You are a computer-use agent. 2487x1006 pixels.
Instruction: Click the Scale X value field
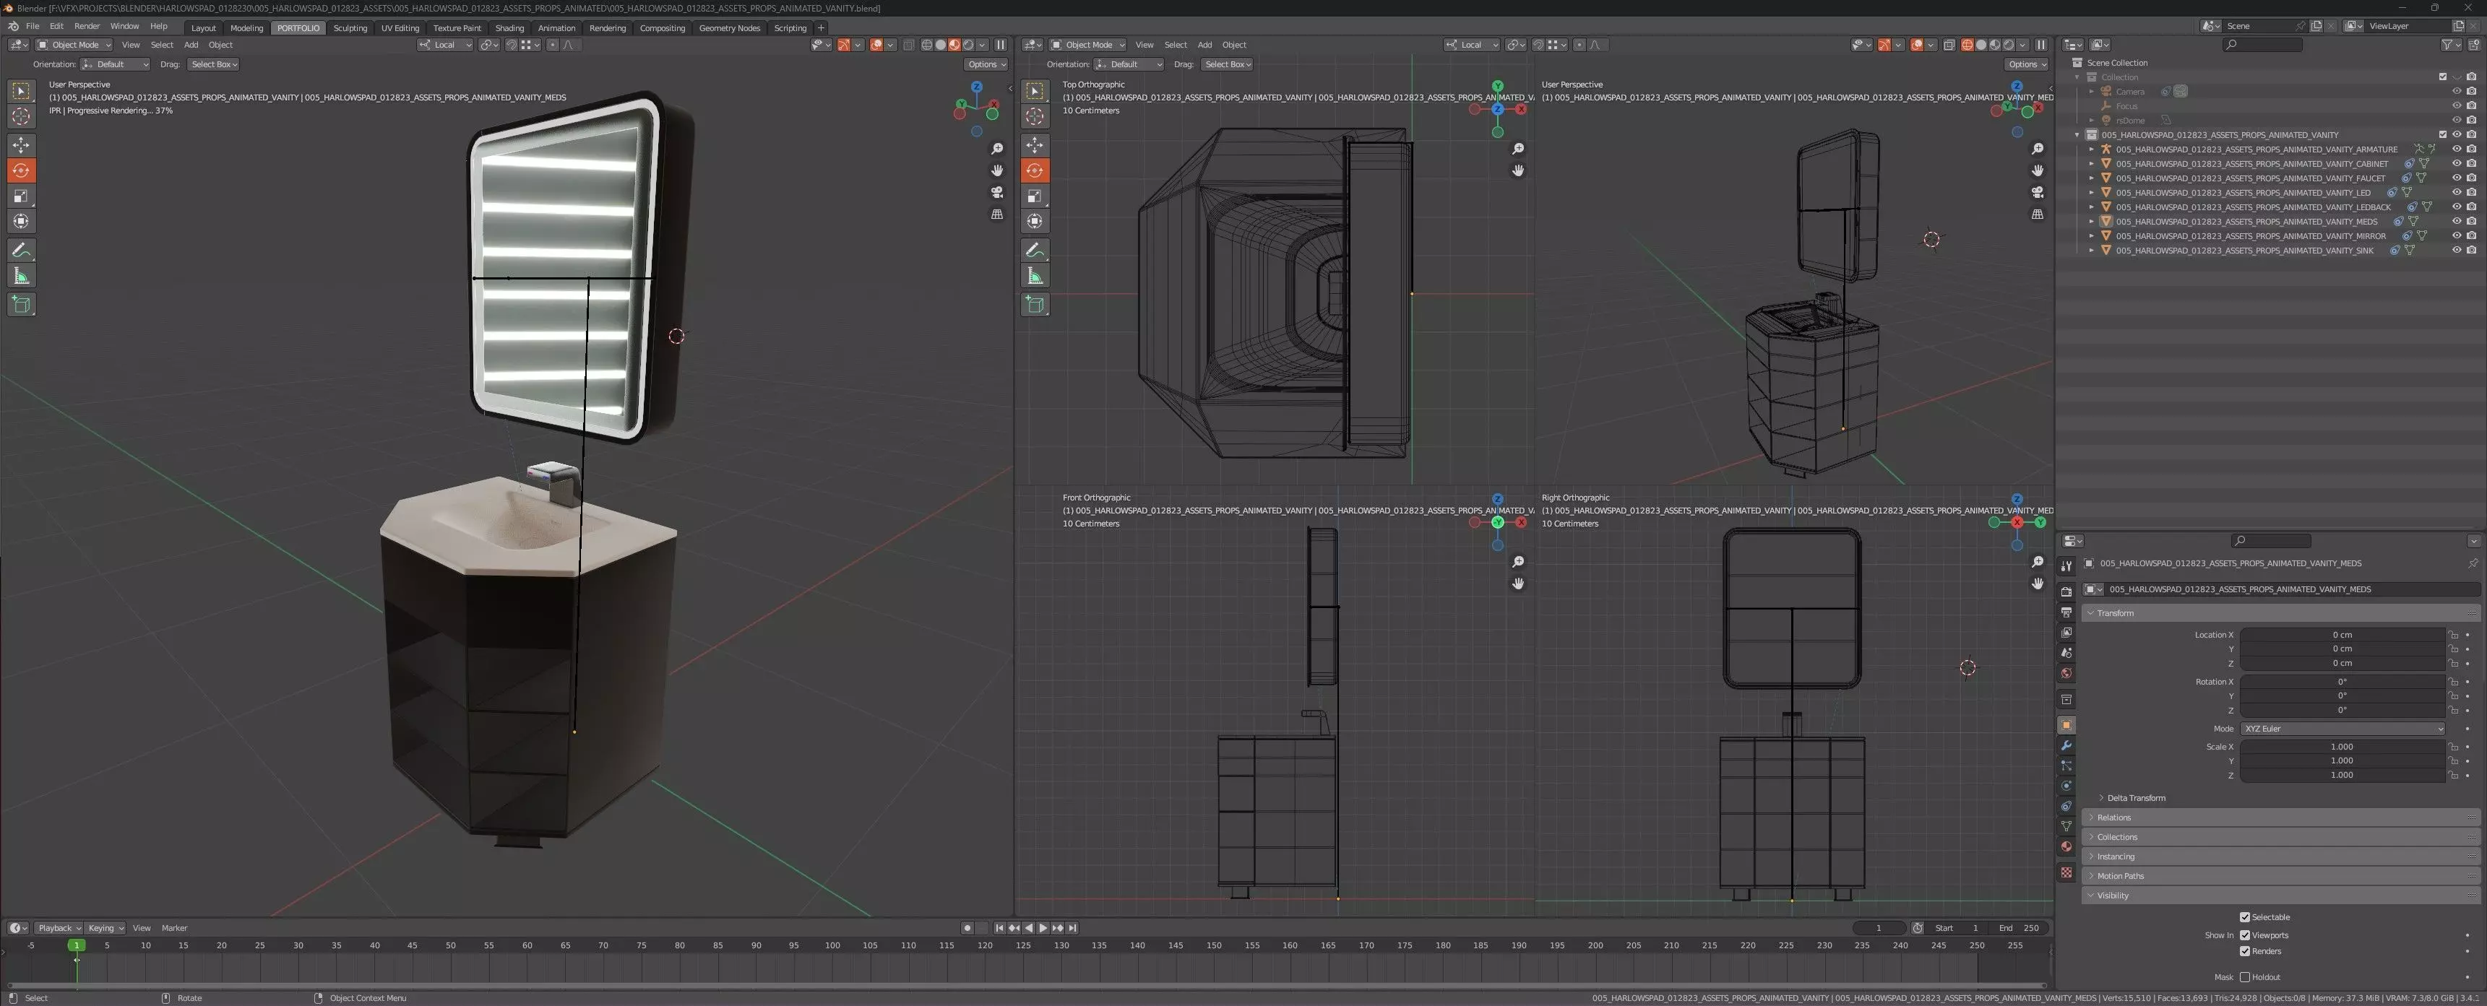2341,747
